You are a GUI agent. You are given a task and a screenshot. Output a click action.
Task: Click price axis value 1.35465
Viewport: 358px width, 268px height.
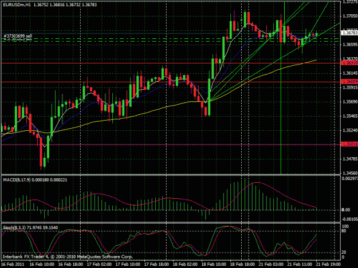(x=350, y=116)
